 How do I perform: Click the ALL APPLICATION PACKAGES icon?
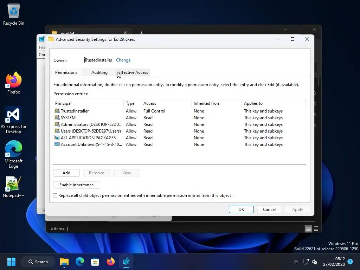tap(57, 137)
